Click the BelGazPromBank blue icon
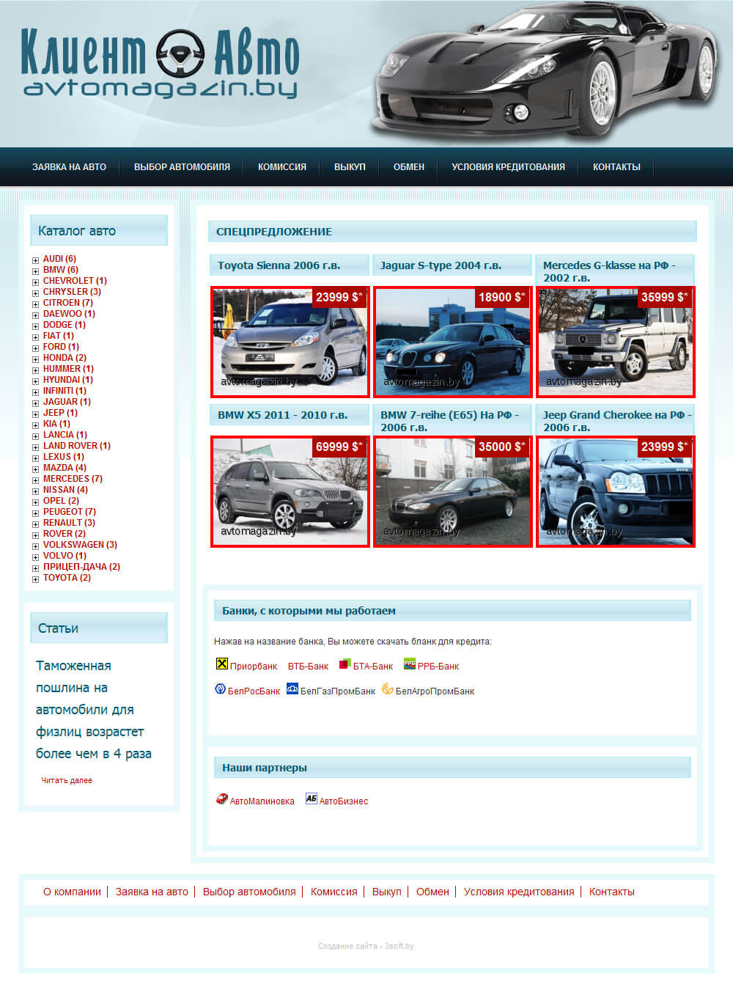This screenshot has width=733, height=995. point(292,689)
